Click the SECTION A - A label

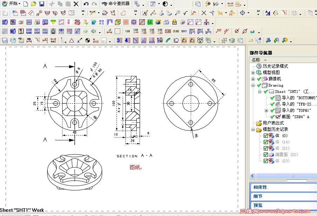coord(134,156)
